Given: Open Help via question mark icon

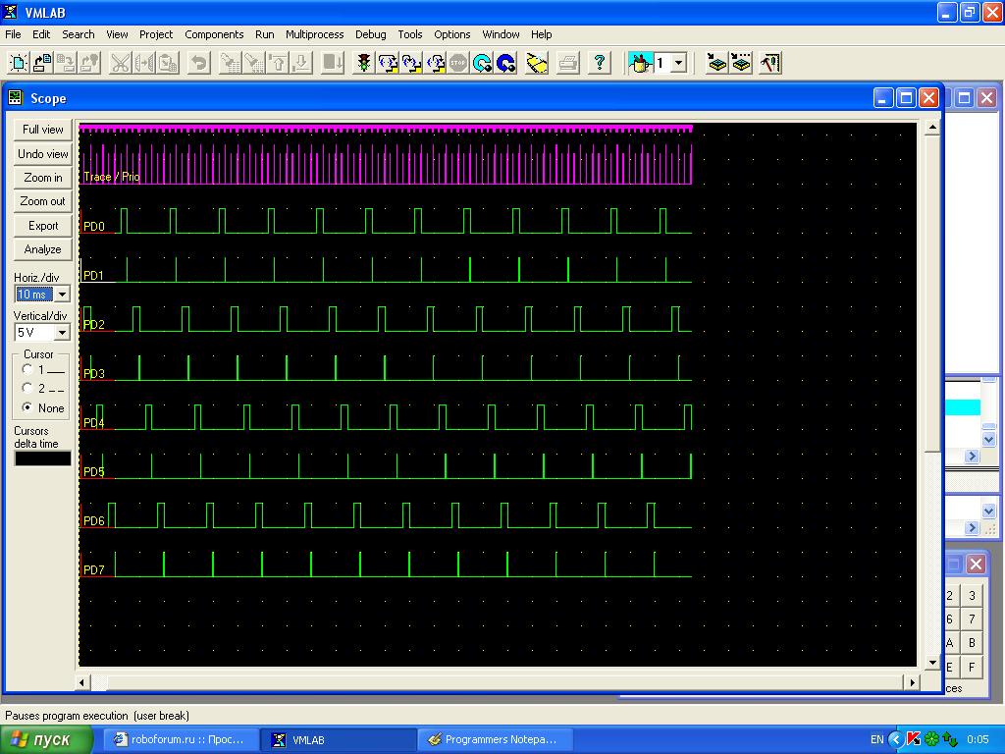Looking at the screenshot, I should 600,64.
